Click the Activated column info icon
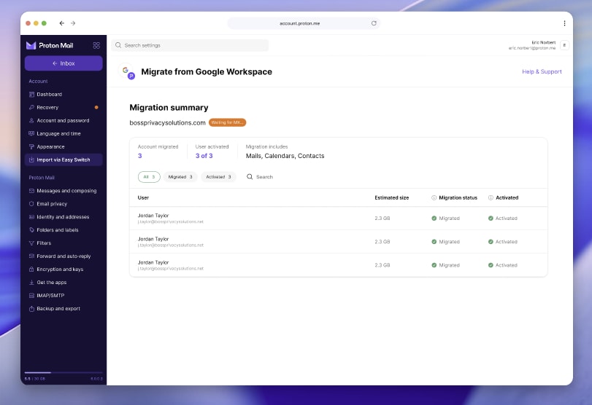Image resolution: width=592 pixels, height=405 pixels. (491, 198)
